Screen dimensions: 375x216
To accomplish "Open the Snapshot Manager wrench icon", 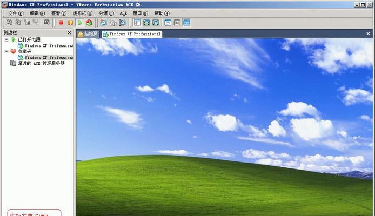I will coord(122,23).
